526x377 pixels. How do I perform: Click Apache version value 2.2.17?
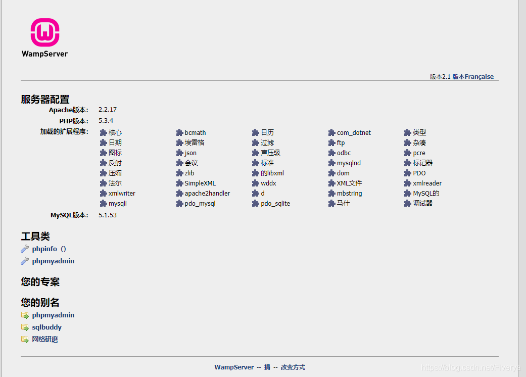pyautogui.click(x=108, y=110)
